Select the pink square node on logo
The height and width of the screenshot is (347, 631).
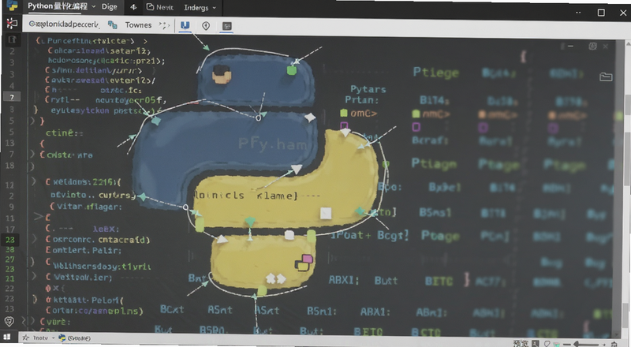(307, 259)
